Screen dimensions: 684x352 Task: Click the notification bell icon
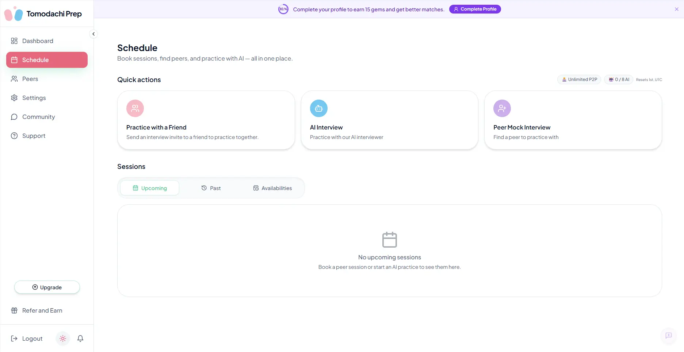[x=80, y=339]
